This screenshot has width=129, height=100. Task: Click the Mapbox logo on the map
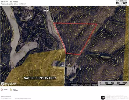pos(9,84)
